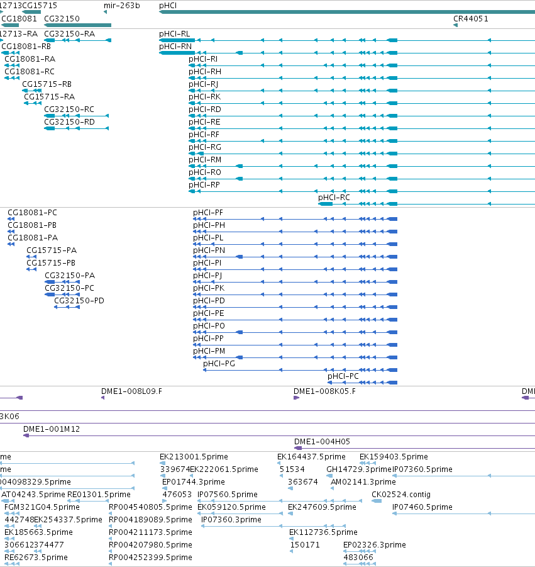
Task: Select CG18081-RB transcript label
Action: click(26, 47)
